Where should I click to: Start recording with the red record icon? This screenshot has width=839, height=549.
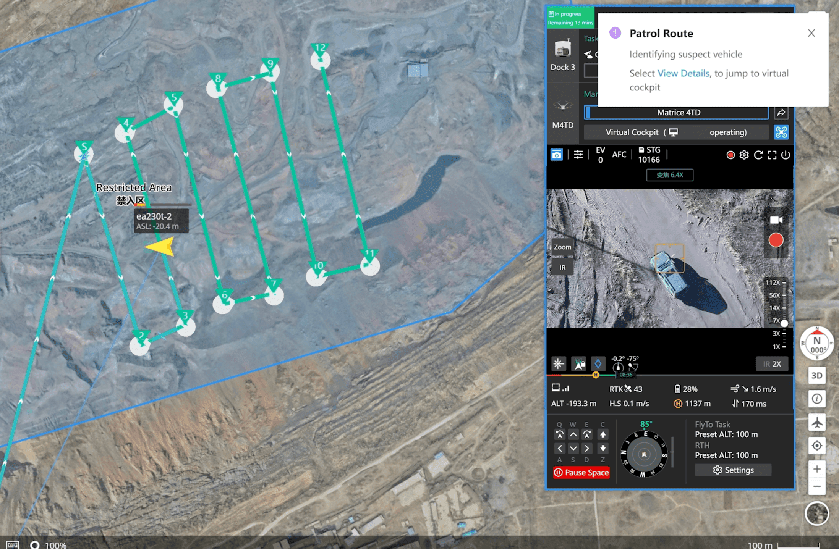pyautogui.click(x=730, y=155)
